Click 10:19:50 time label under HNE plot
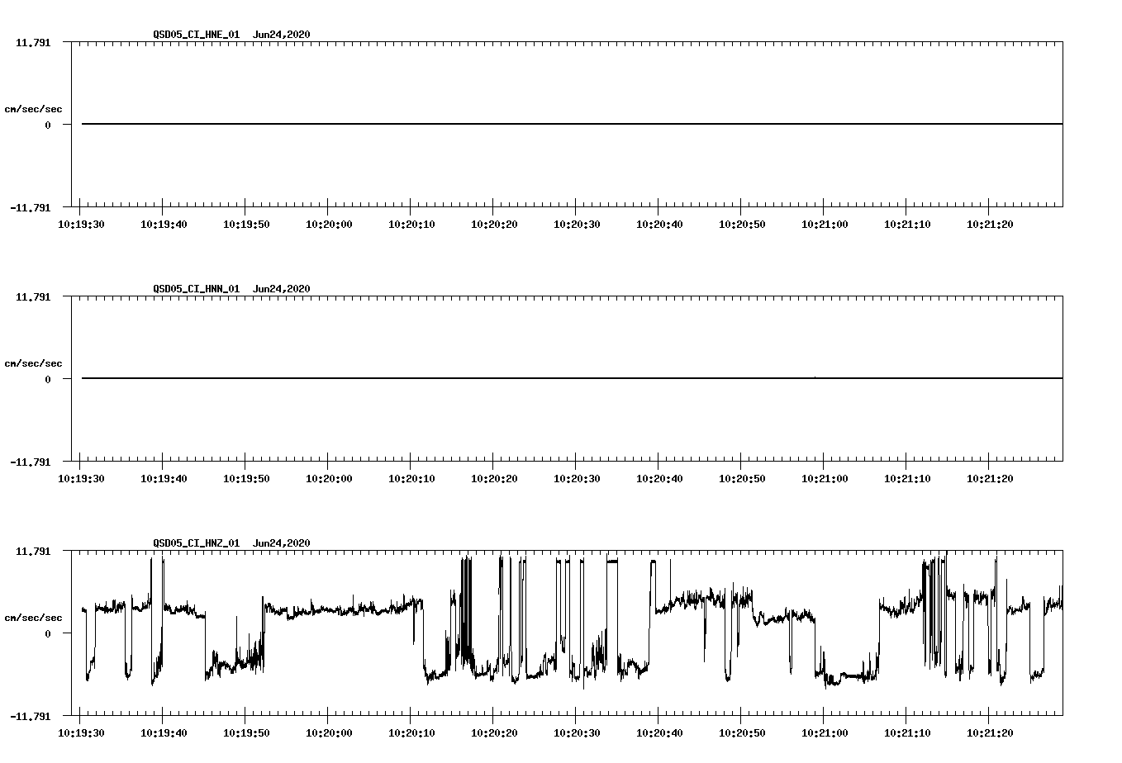The height and width of the screenshot is (763, 1122). click(246, 224)
